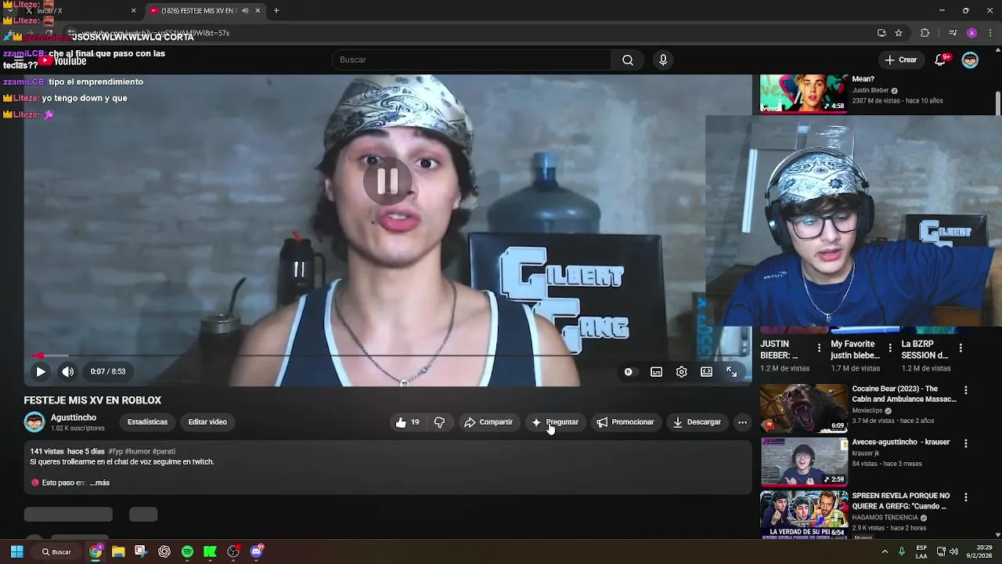Click Editar video button
Viewport: 1002px width, 564px height.
pos(207,422)
